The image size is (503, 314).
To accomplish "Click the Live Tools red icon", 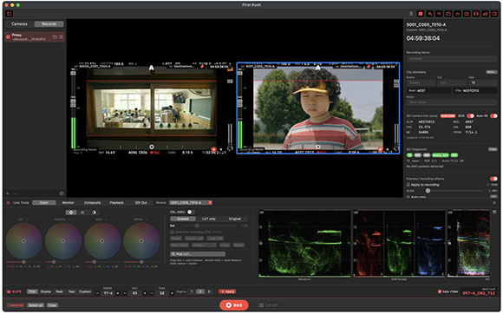I will 9,203.
